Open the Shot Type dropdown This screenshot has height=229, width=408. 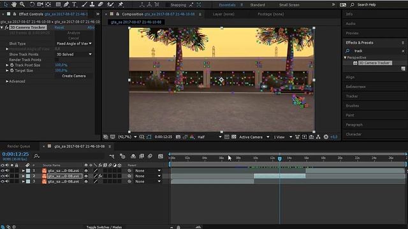click(74, 44)
